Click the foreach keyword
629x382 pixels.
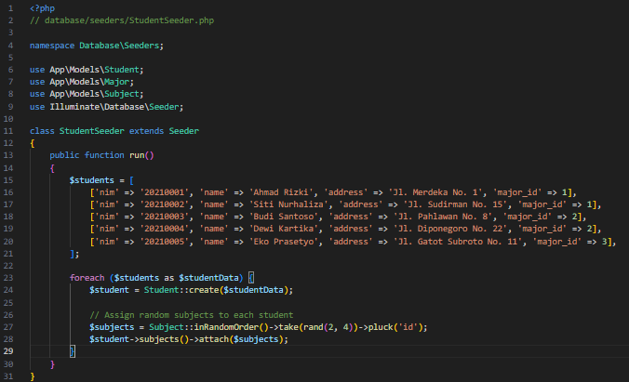click(x=87, y=278)
